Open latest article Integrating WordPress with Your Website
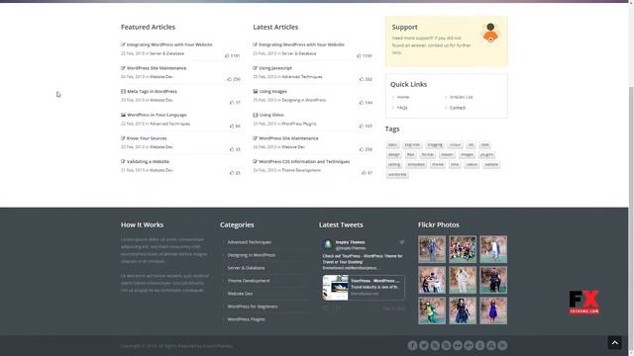 [x=301, y=44]
